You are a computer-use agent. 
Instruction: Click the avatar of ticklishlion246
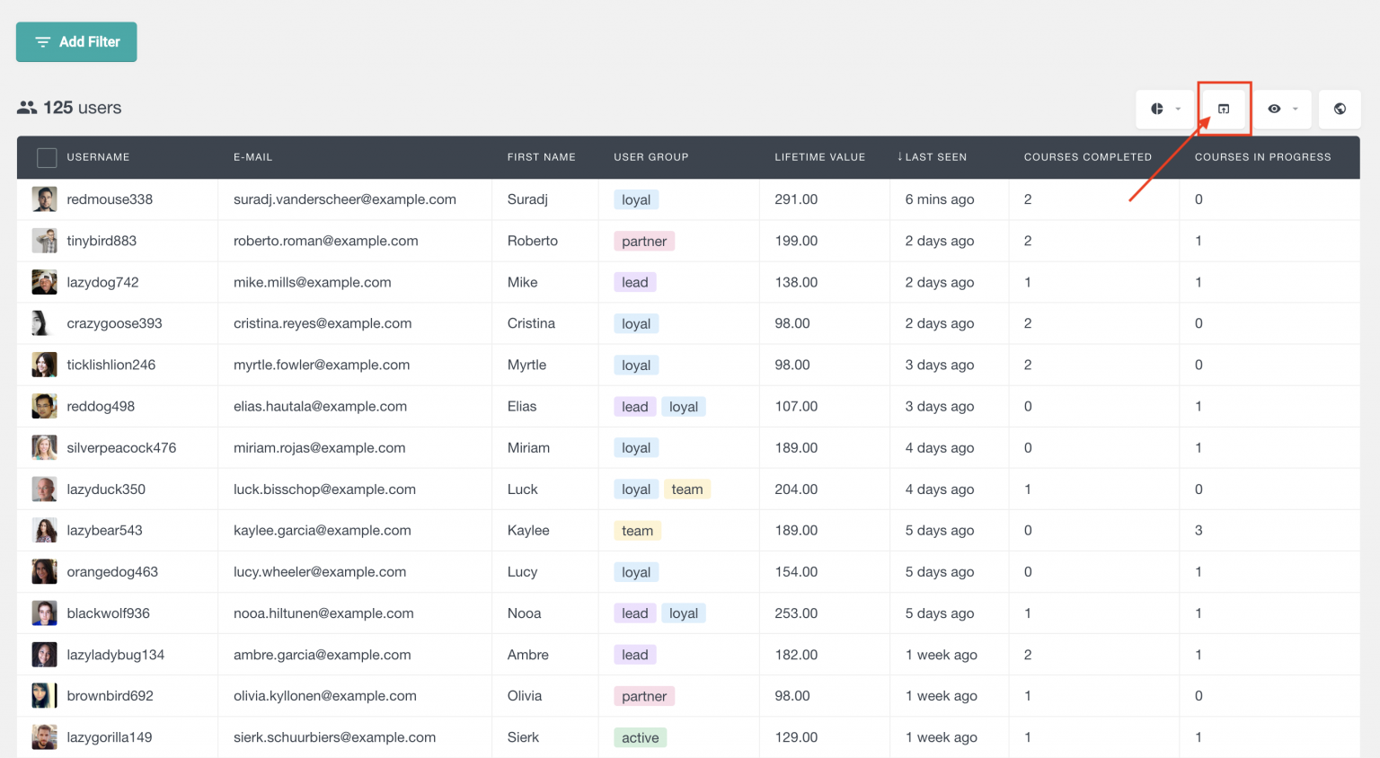[44, 365]
